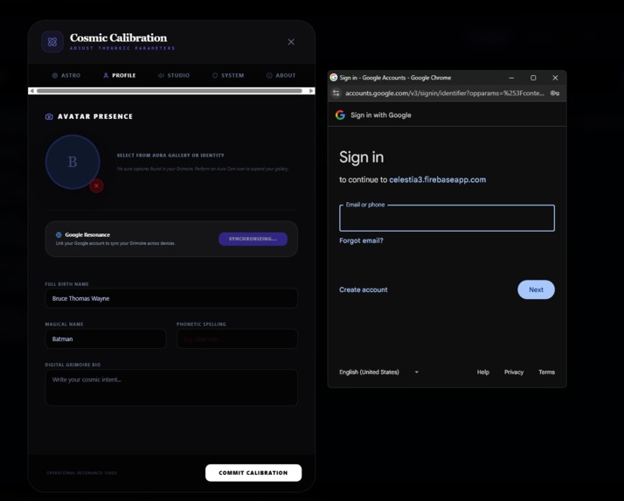Screen dimensions: 624x501
Task: Close the Cosmic Calibration dialog
Action: tap(291, 42)
